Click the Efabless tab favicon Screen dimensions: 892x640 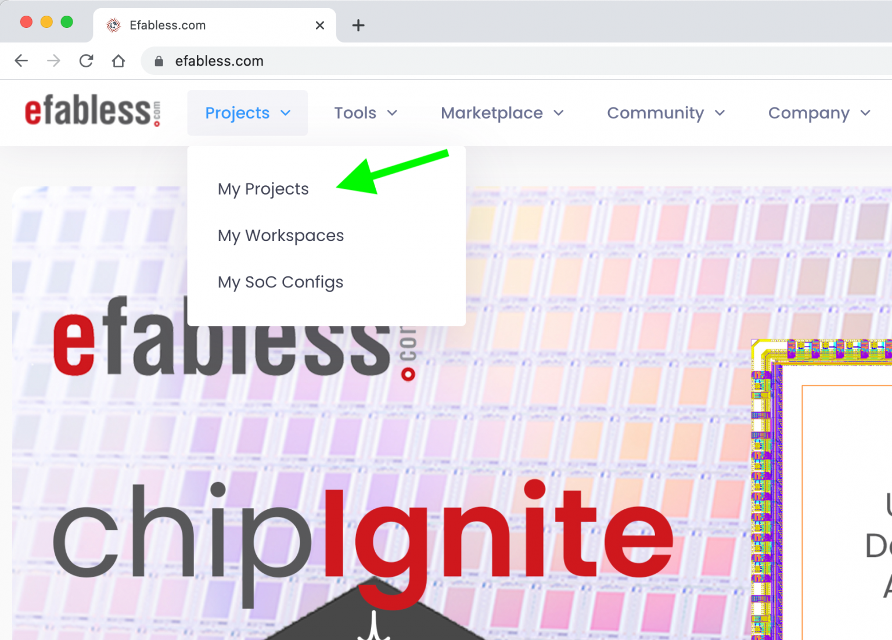coord(114,25)
